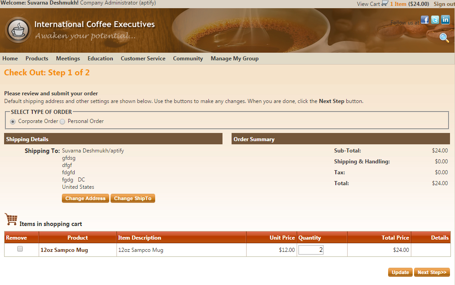Tick the Remove checkbox for 12oz Sampco Mug
The image size is (455, 285).
pos(20,249)
